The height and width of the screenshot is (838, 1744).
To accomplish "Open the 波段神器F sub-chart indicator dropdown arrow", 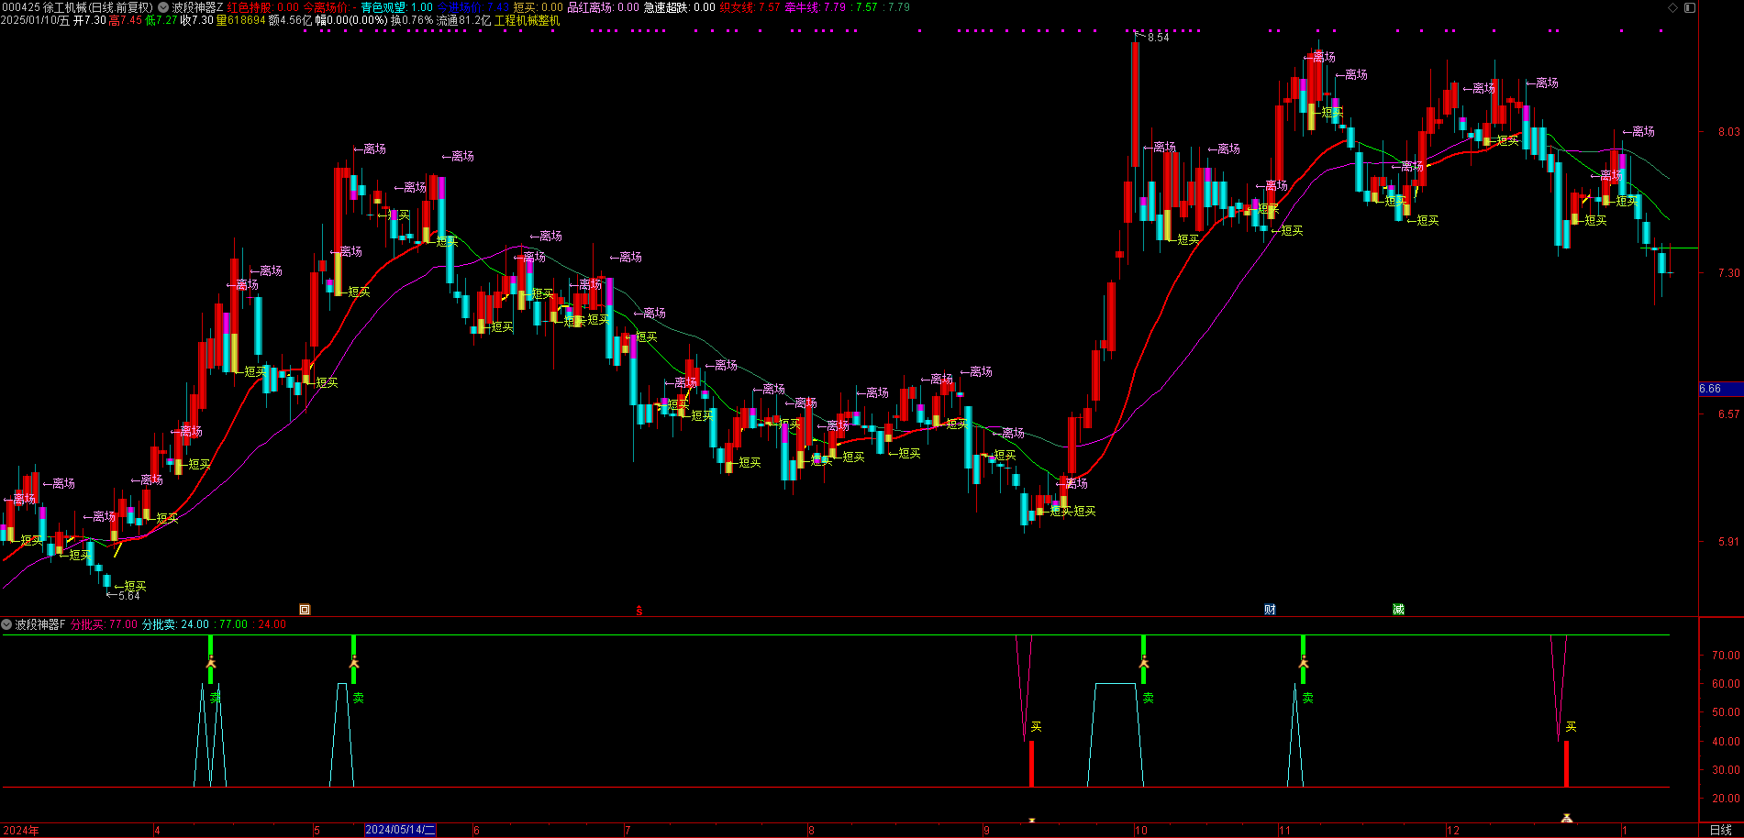I will coord(7,624).
